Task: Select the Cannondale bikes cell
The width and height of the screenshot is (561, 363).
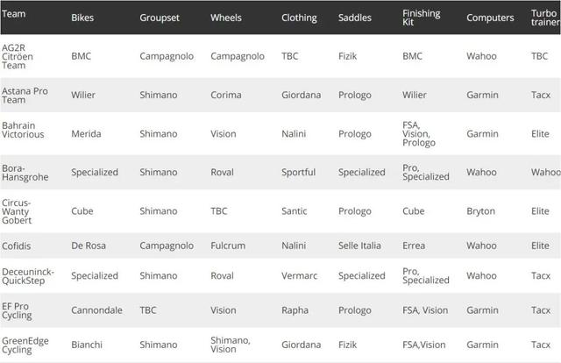Action: [x=96, y=310]
